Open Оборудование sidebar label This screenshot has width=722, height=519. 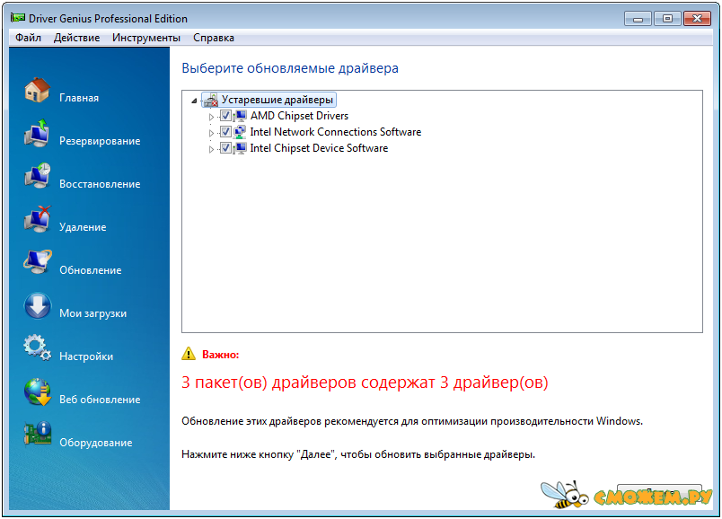click(95, 443)
